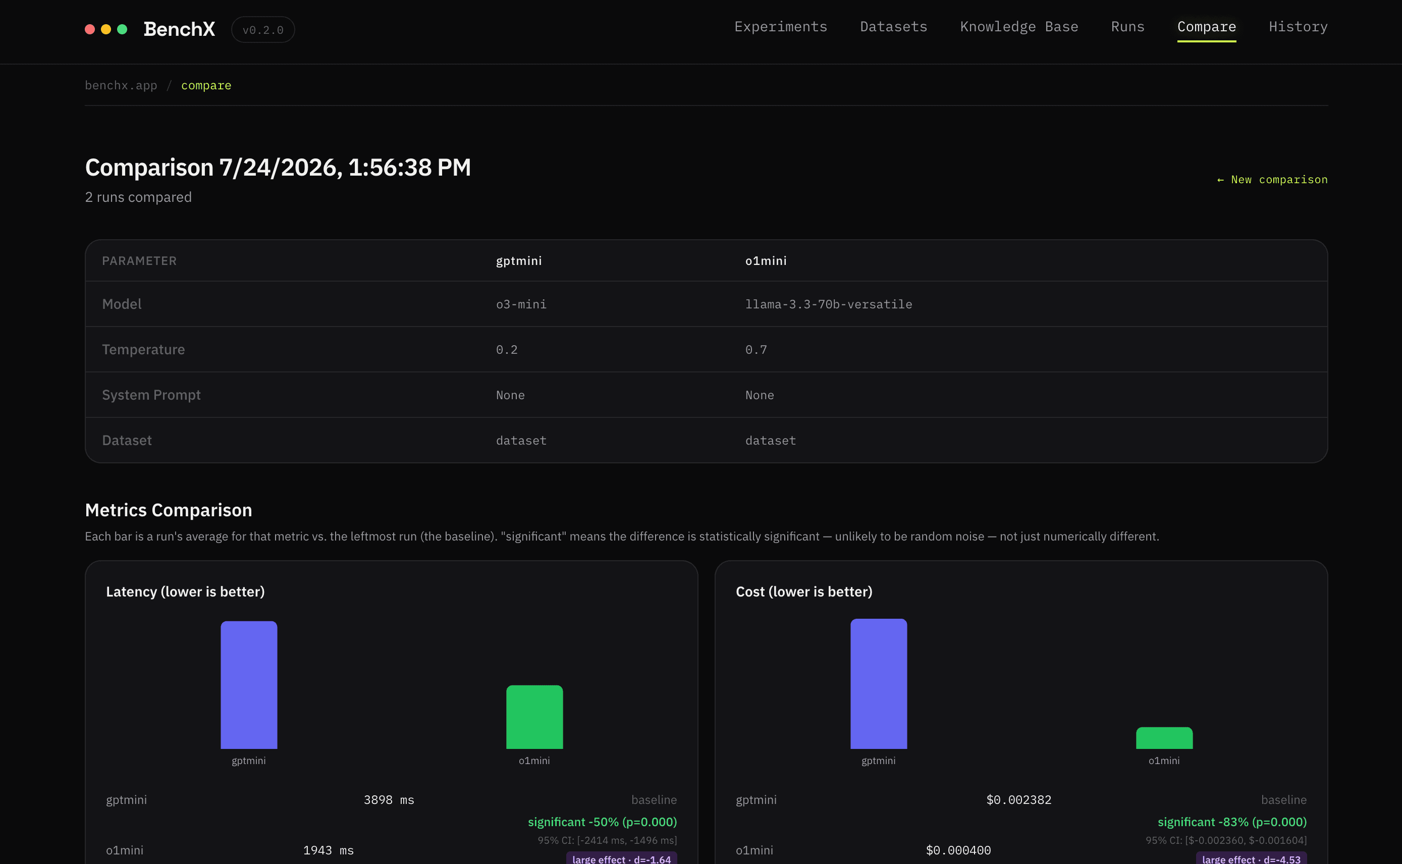Start a New comparison link
The height and width of the screenshot is (864, 1402).
pyautogui.click(x=1272, y=180)
